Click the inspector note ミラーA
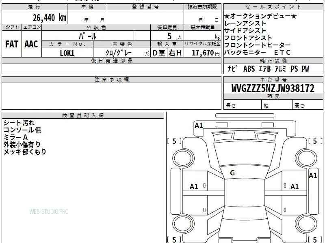The width and height of the screenshot is (325, 243). point(15,137)
